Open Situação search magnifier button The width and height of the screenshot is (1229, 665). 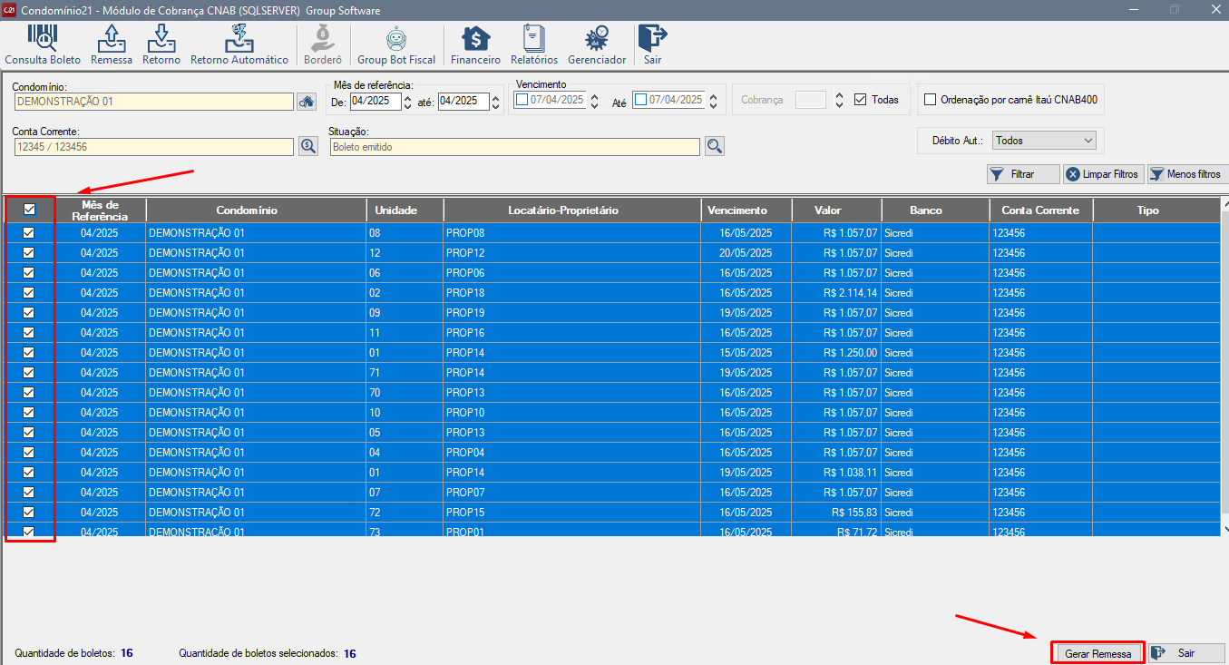pyautogui.click(x=715, y=147)
